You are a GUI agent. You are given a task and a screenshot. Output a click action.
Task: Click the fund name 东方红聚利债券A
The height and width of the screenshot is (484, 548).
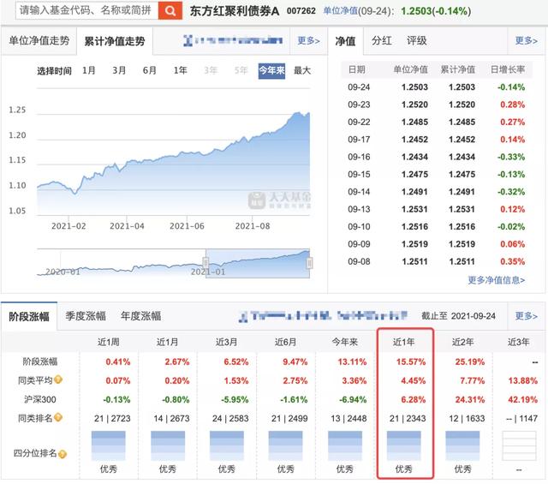point(235,11)
